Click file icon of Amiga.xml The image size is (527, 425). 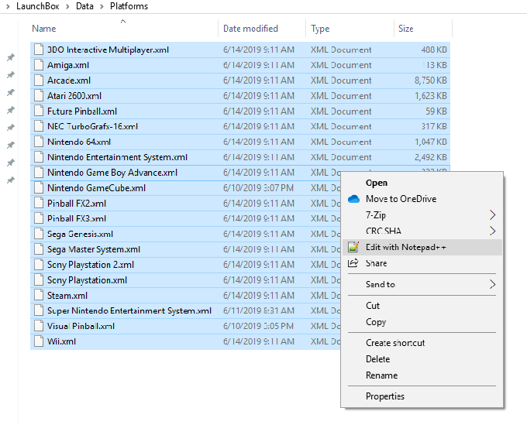tap(39, 65)
